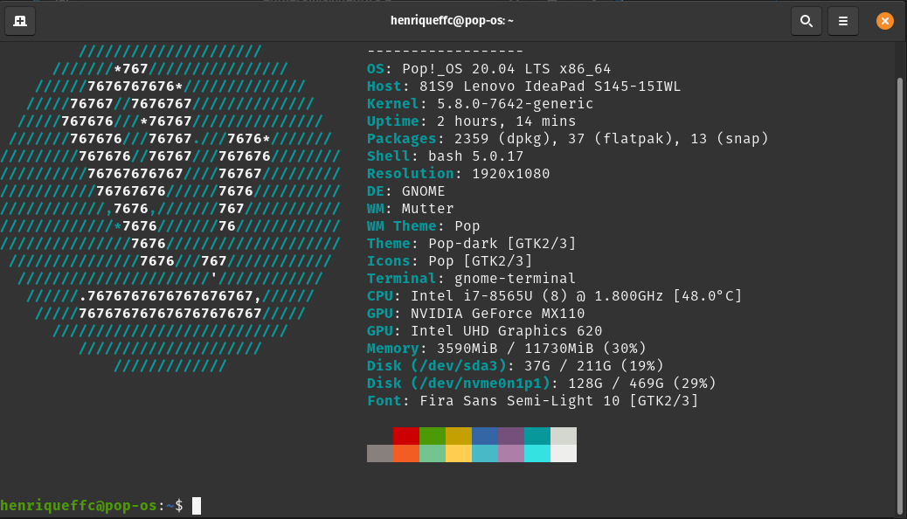
Task: Select the dark blue color block
Action: [484, 436]
